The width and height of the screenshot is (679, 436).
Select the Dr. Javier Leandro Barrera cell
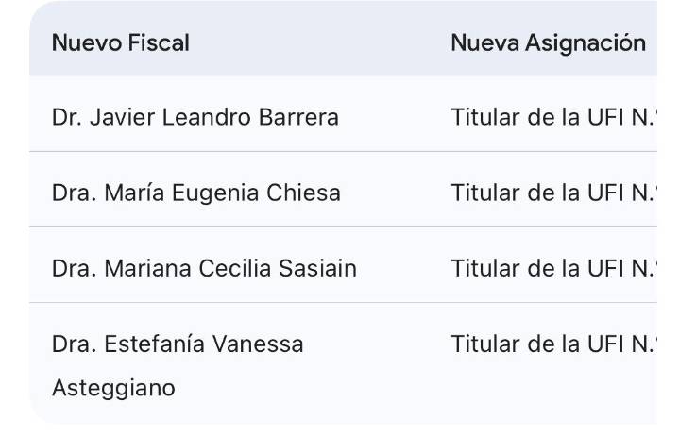pyautogui.click(x=195, y=118)
